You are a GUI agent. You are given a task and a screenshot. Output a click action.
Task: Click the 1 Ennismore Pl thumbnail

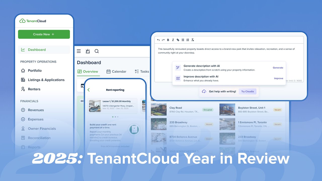click(x=227, y=124)
